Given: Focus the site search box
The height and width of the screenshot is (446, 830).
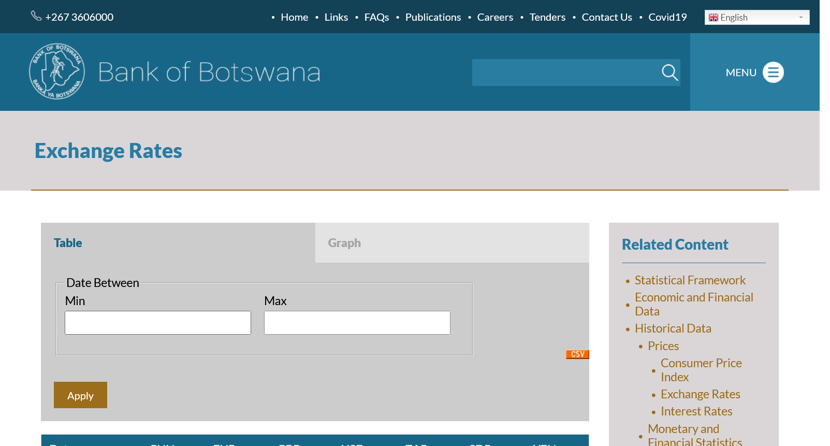Looking at the screenshot, I should pos(564,73).
